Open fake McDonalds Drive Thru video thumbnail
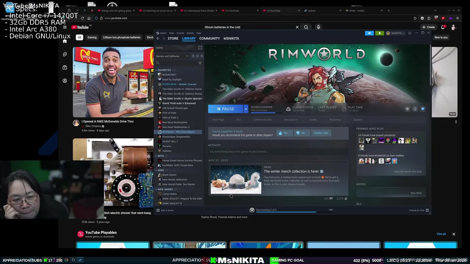 (x=113, y=82)
